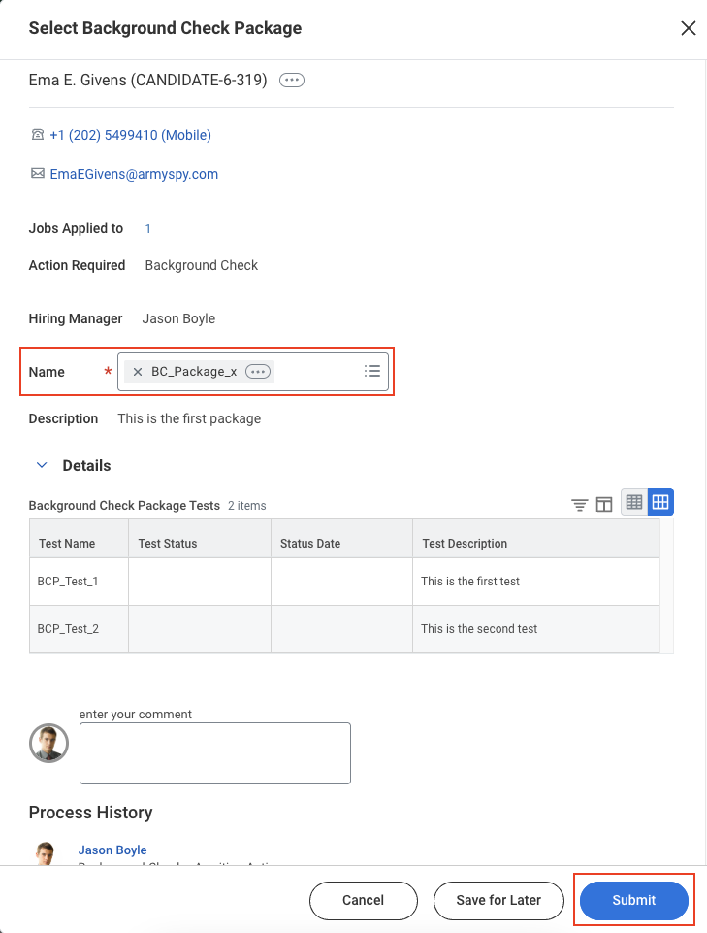Select the BCP_Test_2 cell
The image size is (707, 933).
point(80,629)
